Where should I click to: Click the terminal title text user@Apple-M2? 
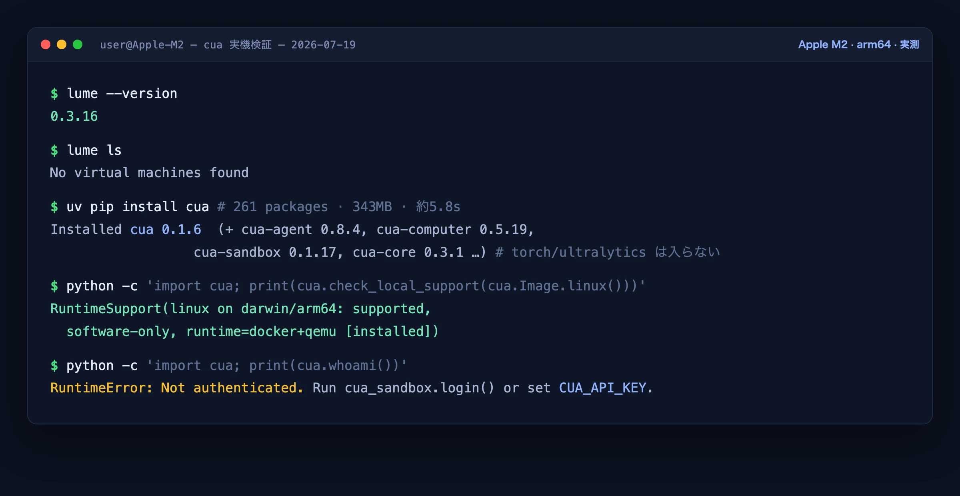[142, 45]
